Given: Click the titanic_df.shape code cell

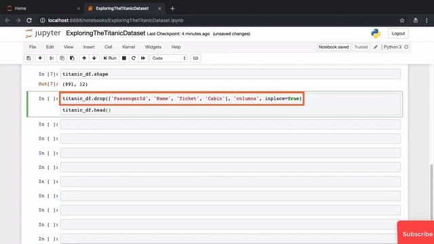Looking at the screenshot, I should pyautogui.click(x=231, y=74).
